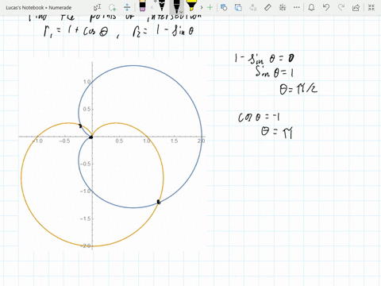Open the active pen's options dropdown arrow
The image size is (381, 286).
pyautogui.click(x=181, y=12)
